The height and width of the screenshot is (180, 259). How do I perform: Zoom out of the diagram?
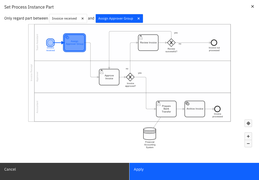[x=248, y=144]
